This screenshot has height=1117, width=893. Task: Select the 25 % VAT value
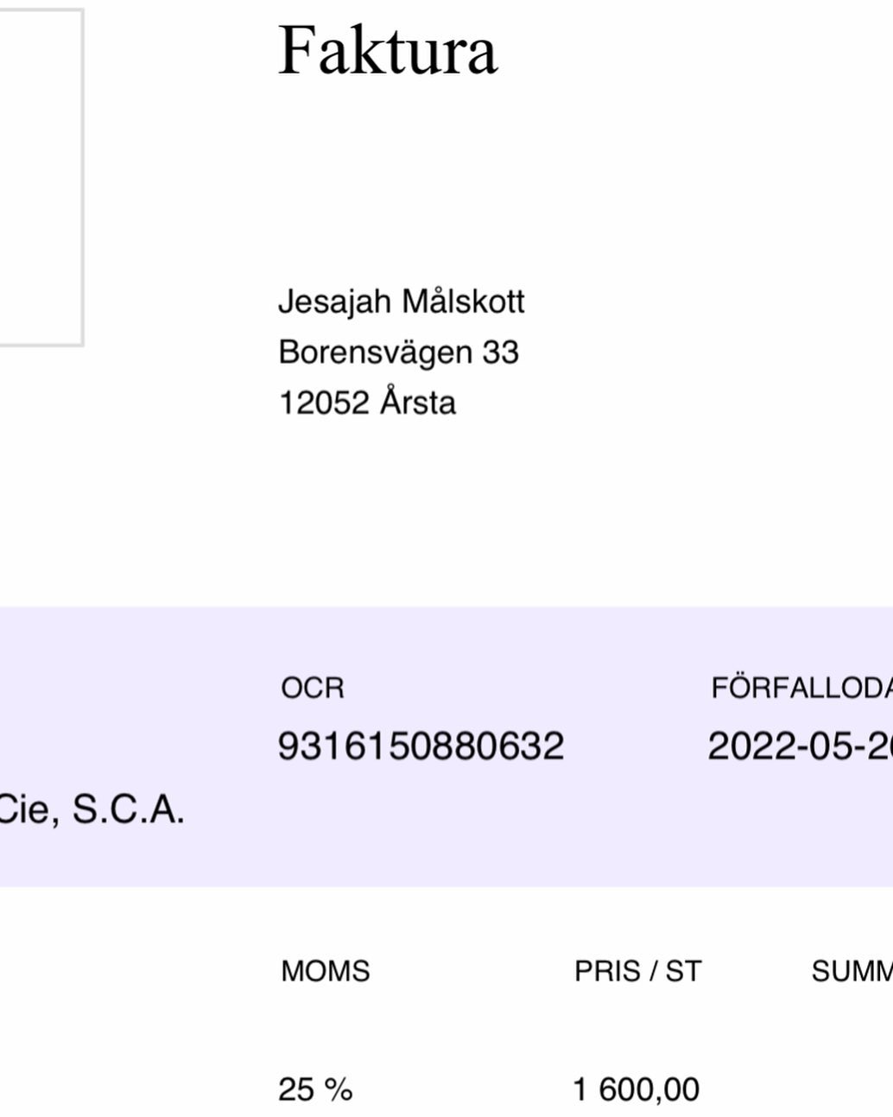(x=315, y=1090)
